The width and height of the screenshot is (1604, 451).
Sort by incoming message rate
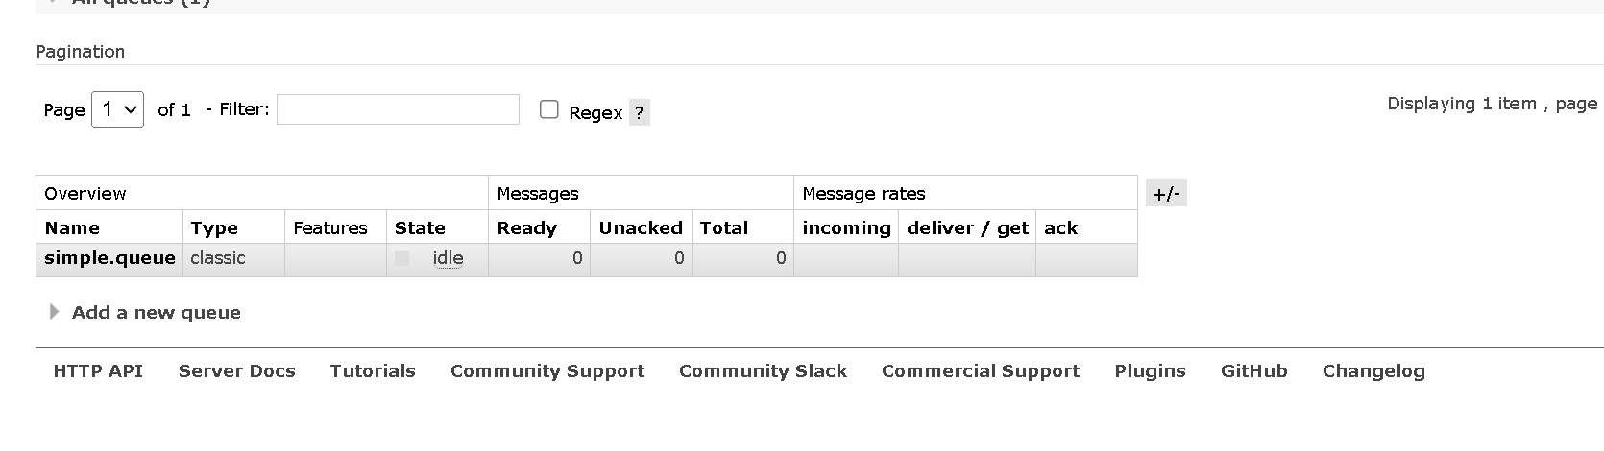click(x=846, y=227)
